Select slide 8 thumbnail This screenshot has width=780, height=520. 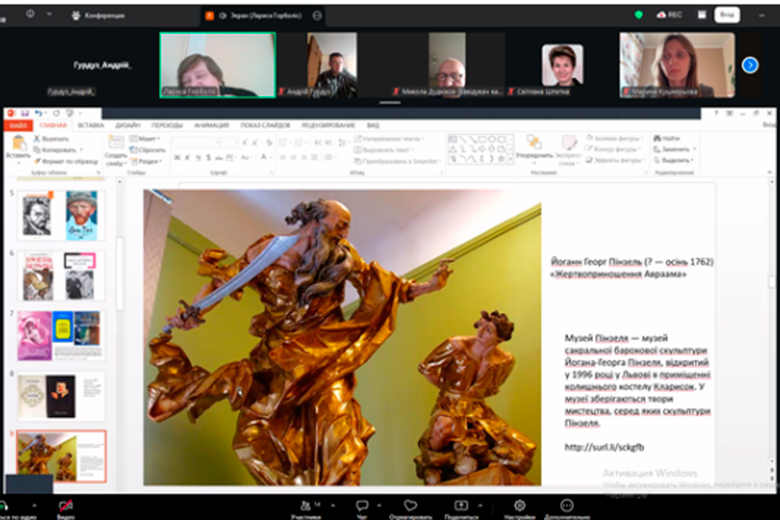(61, 396)
